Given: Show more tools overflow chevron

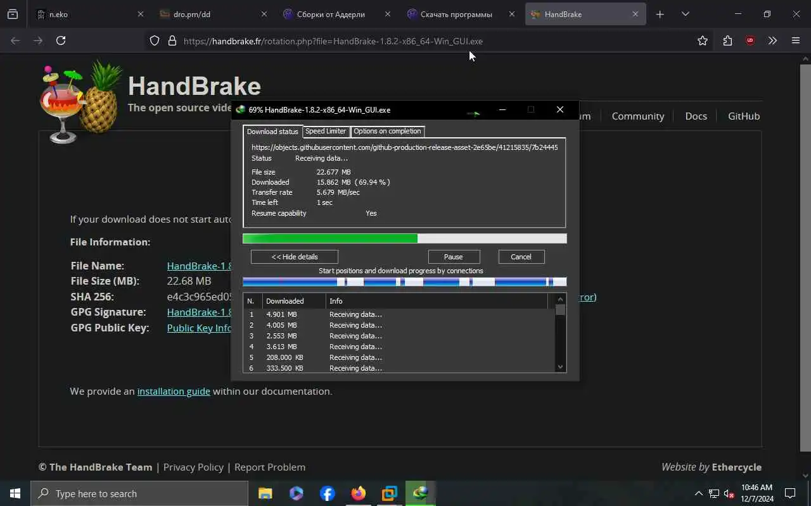Looking at the screenshot, I should 772,40.
